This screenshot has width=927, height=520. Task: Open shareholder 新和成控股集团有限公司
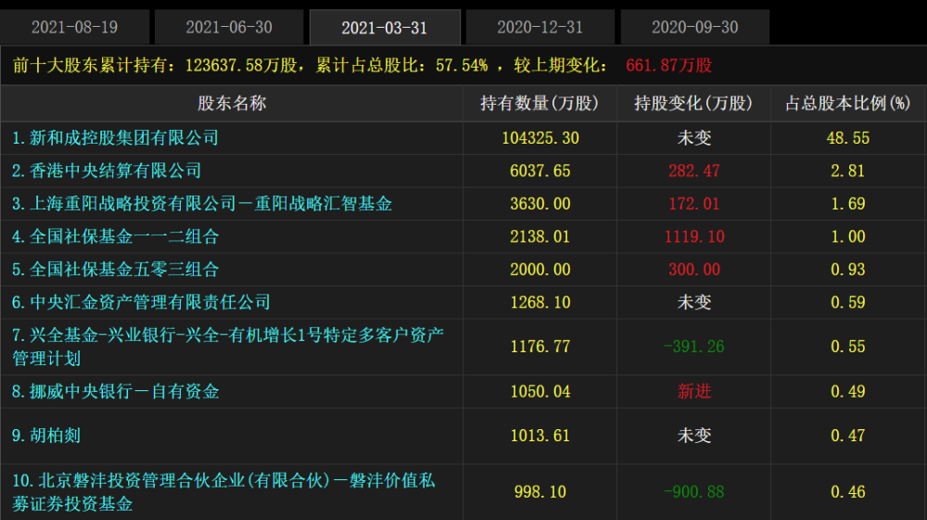click(115, 138)
